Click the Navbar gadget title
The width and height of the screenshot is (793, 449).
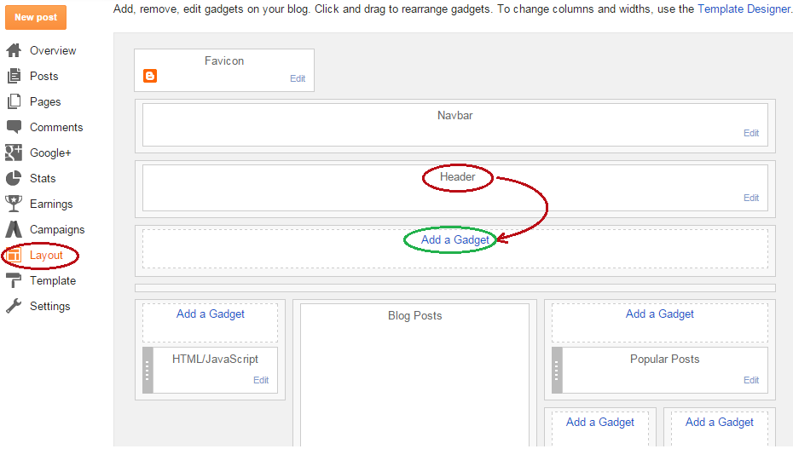coord(454,115)
